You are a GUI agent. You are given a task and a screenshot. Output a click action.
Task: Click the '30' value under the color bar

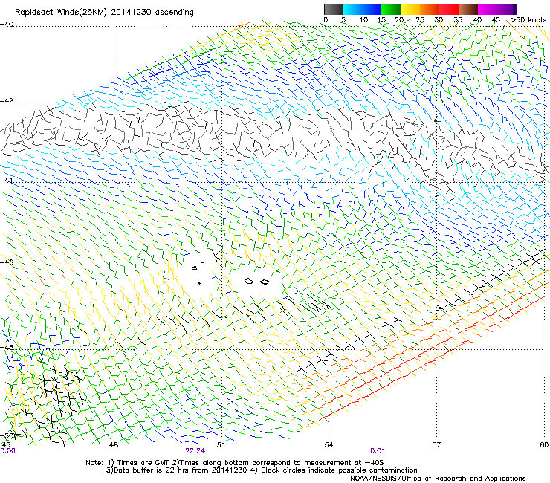439,19
